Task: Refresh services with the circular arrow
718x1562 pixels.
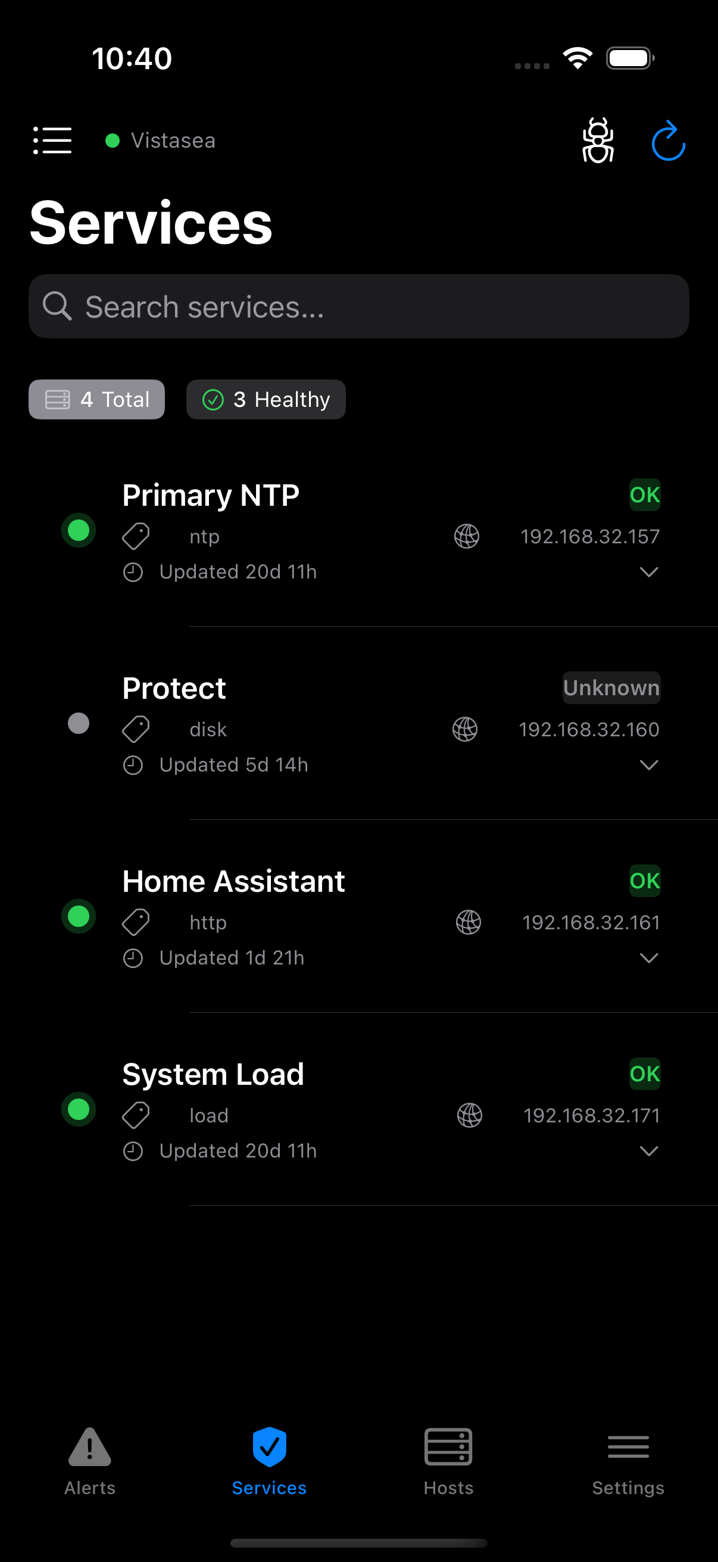Action: [668, 141]
